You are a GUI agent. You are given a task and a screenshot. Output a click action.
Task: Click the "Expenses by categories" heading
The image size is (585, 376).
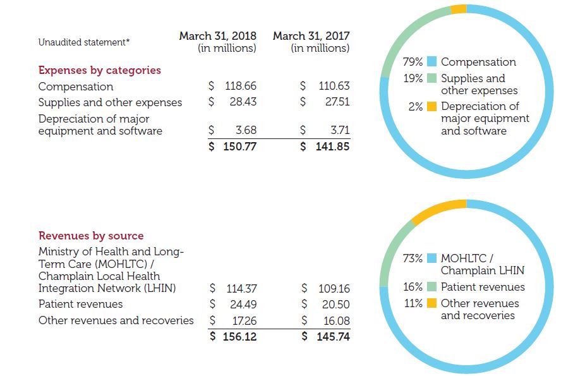(100, 70)
